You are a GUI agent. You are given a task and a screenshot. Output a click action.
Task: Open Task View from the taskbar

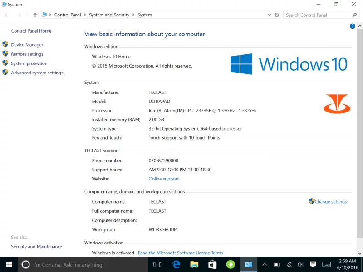tap(157, 264)
